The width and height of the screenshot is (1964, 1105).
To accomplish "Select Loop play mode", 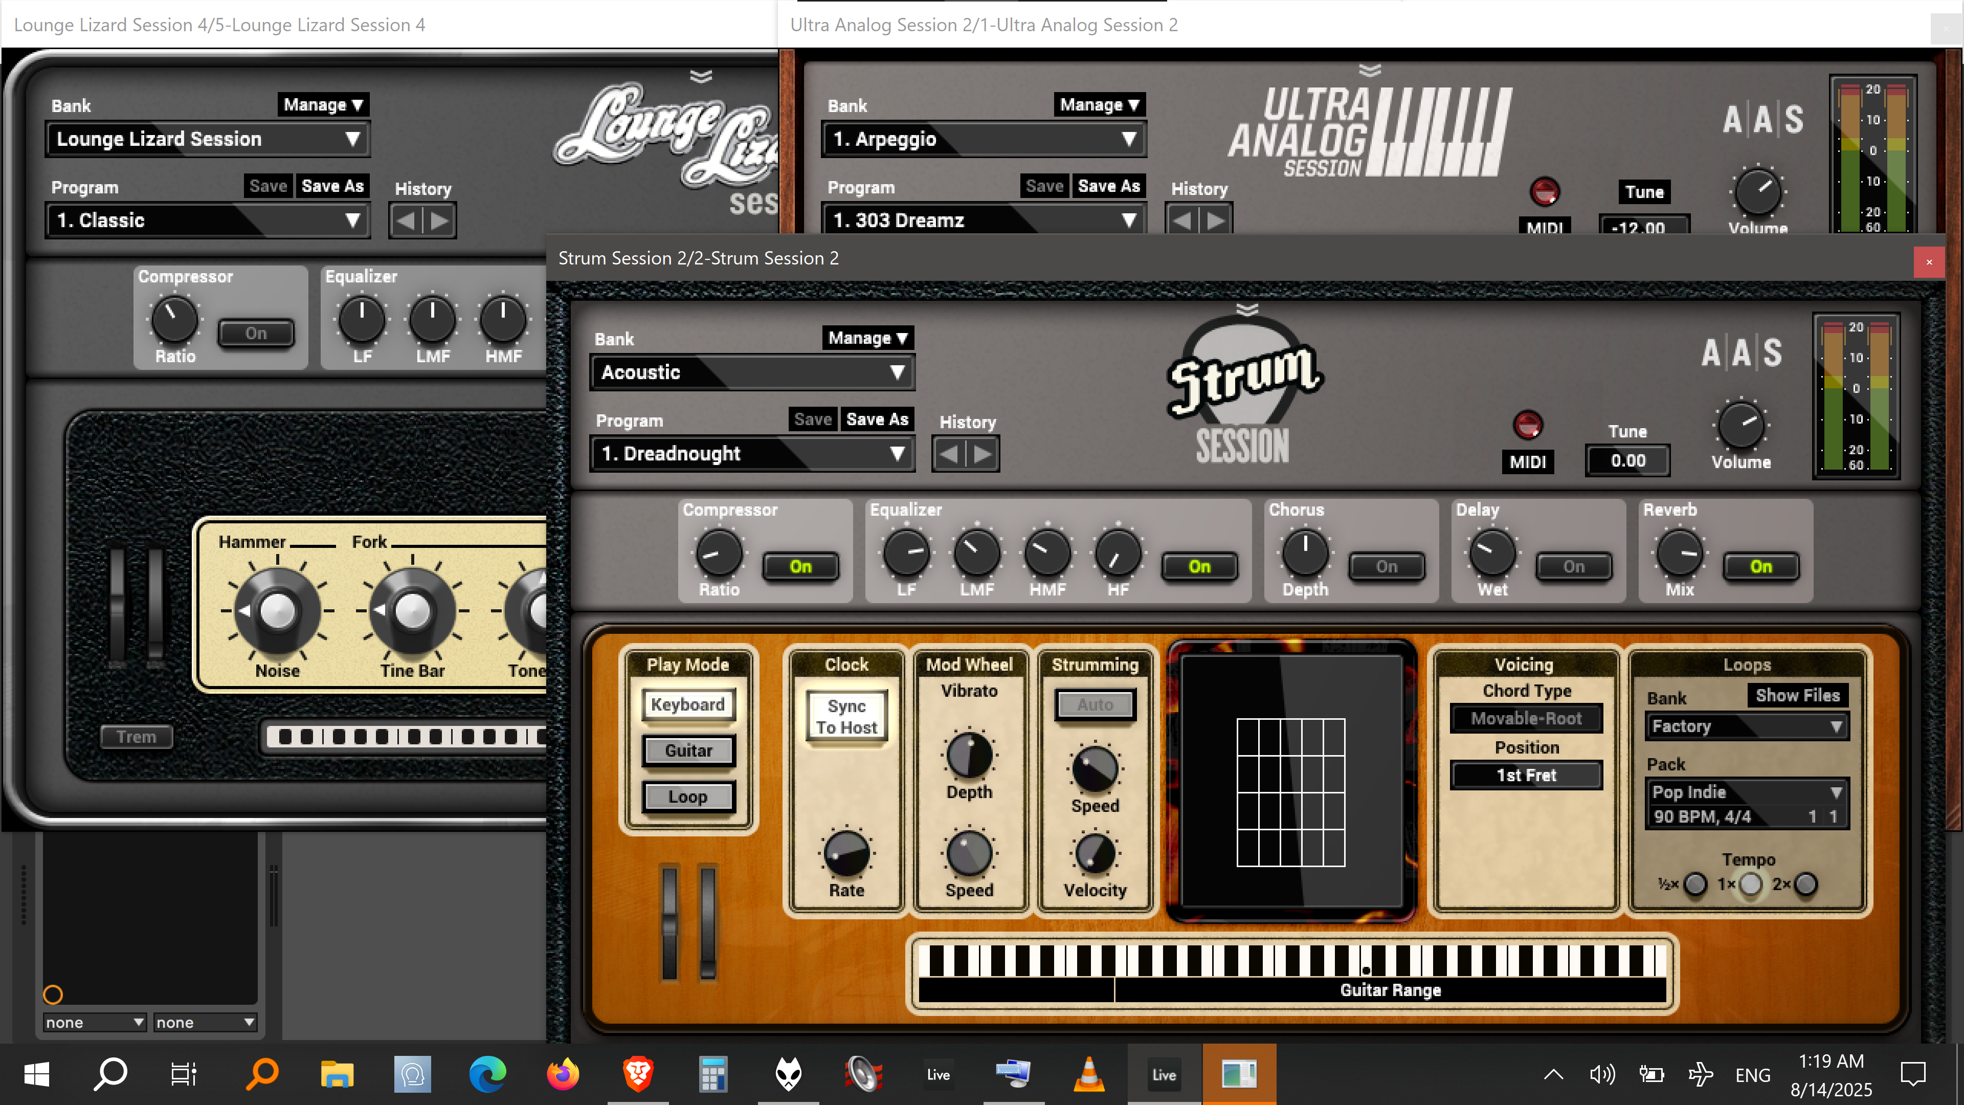I will pyautogui.click(x=688, y=796).
